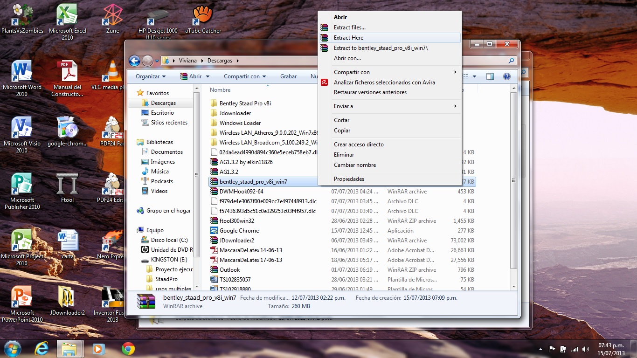Click the Explorer back arrow button
This screenshot has height=358, width=637.
point(134,61)
